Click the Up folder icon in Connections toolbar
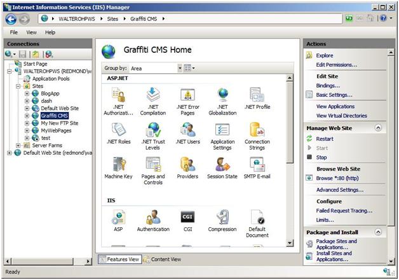The width and height of the screenshot is (399, 280). click(36, 54)
